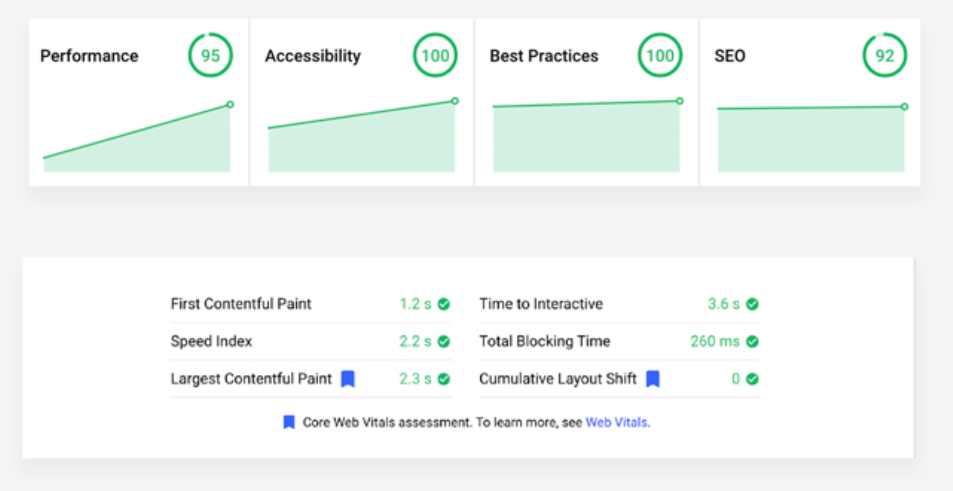Viewport: 953px width, 491px height.
Task: Click the SEO score gauge showing 92
Action: [884, 55]
